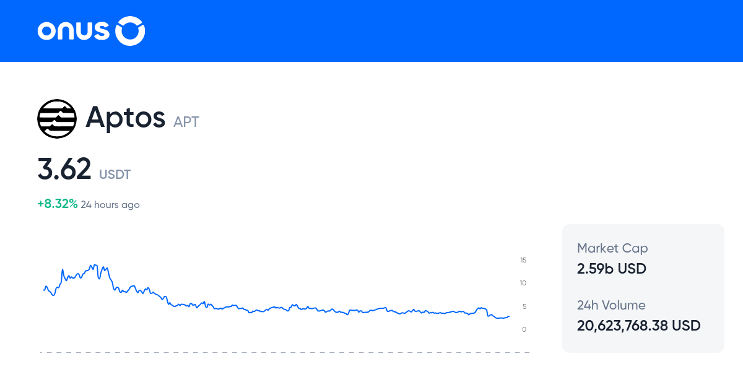Click the 10 label on chart axis

pos(523,283)
